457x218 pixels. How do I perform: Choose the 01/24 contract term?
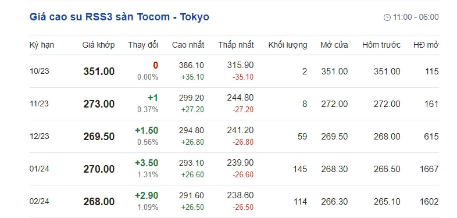[x=39, y=169]
